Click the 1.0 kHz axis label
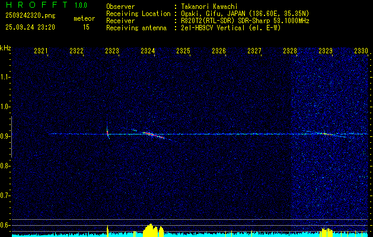Screen dimensions: 373x237 (x=5, y=107)
